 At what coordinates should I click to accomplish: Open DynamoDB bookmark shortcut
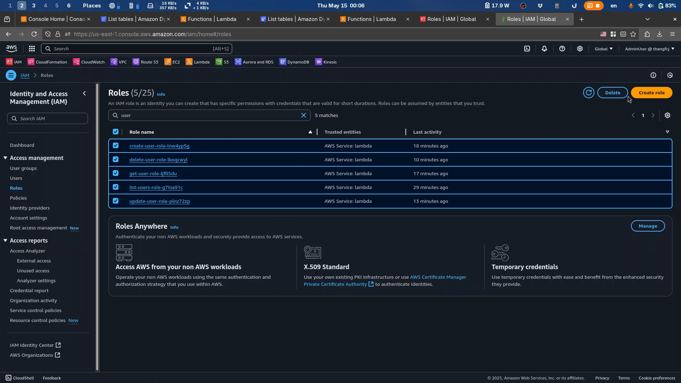click(294, 62)
